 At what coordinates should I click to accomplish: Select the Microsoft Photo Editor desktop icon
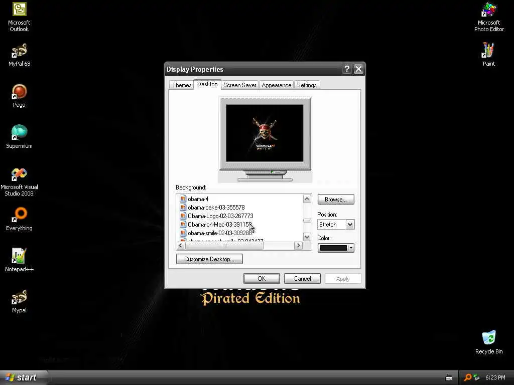[x=489, y=17]
